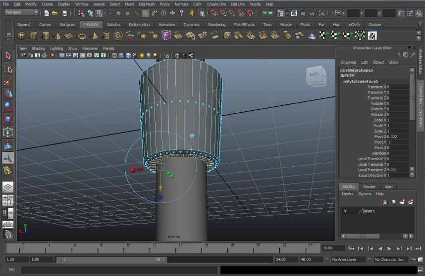Click the polygon cone shelf icon
The width and height of the screenshot is (425, 276).
click(x=57, y=35)
